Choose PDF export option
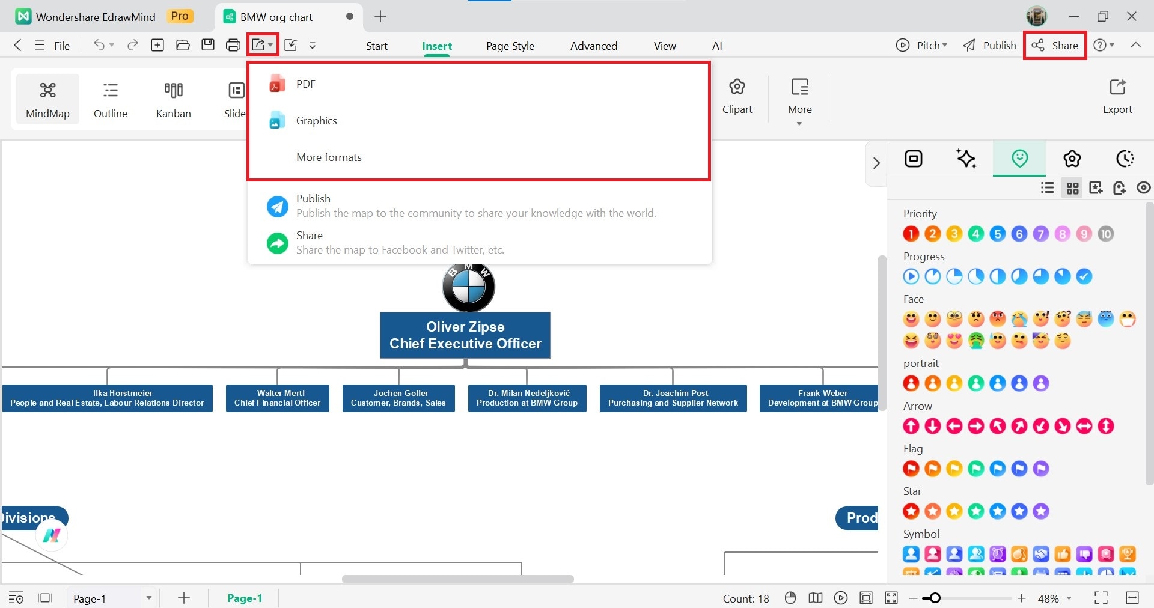The height and width of the screenshot is (608, 1154). pyautogui.click(x=479, y=84)
